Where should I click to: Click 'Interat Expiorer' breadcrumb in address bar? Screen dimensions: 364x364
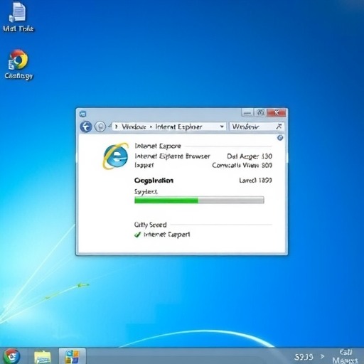pos(178,127)
